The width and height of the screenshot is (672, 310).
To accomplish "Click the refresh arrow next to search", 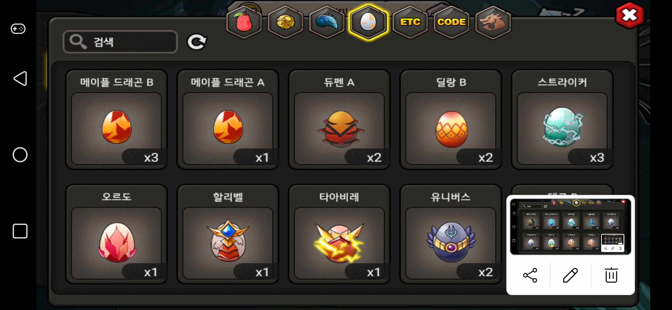I will [x=197, y=42].
